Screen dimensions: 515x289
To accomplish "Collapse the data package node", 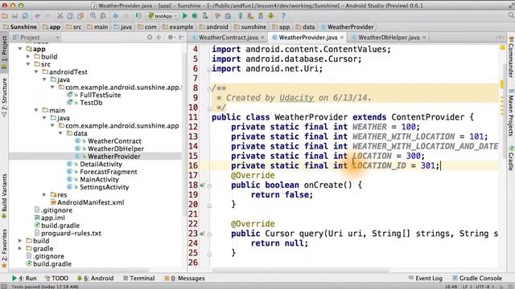I will (x=60, y=133).
